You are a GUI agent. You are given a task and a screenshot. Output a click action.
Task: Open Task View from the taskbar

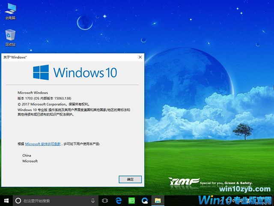click(105, 200)
